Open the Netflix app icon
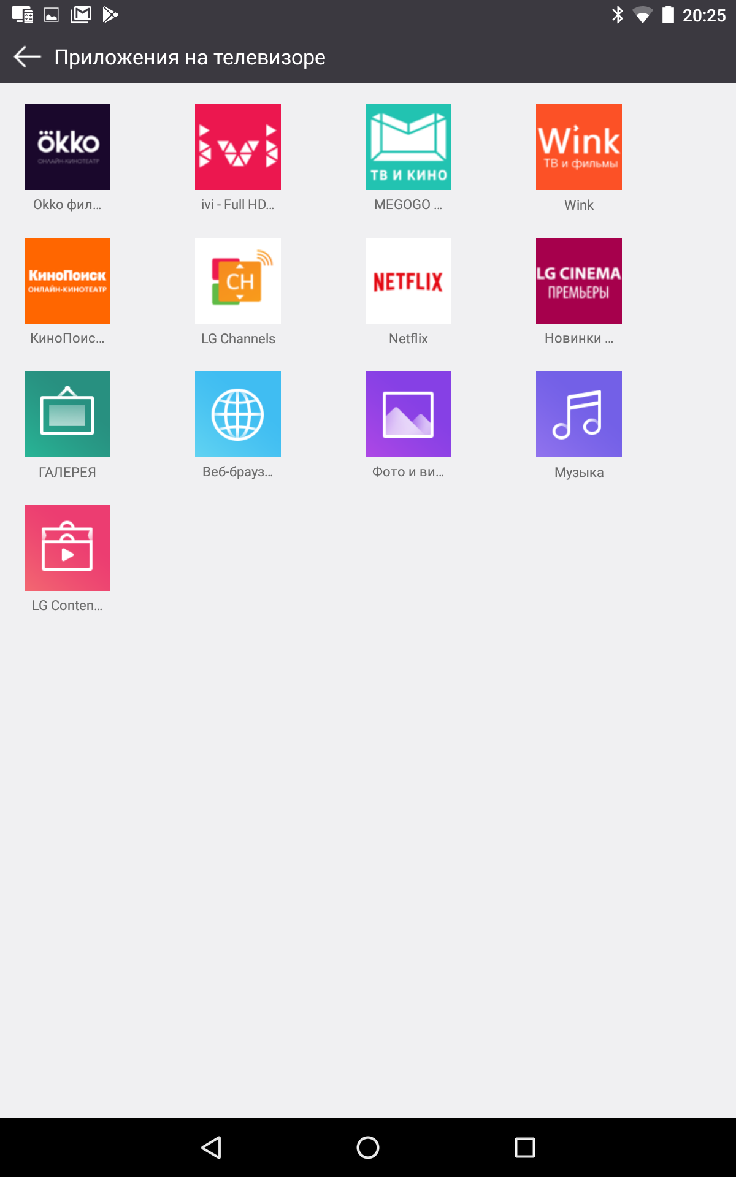This screenshot has height=1177, width=736. tap(408, 281)
